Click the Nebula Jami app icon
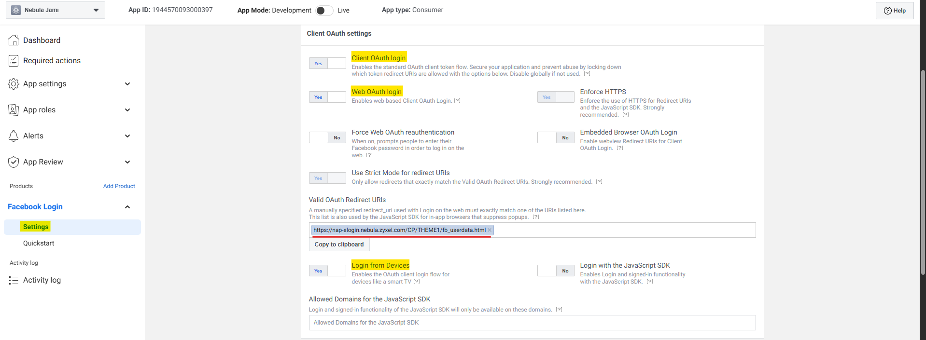The width and height of the screenshot is (926, 340). click(16, 10)
